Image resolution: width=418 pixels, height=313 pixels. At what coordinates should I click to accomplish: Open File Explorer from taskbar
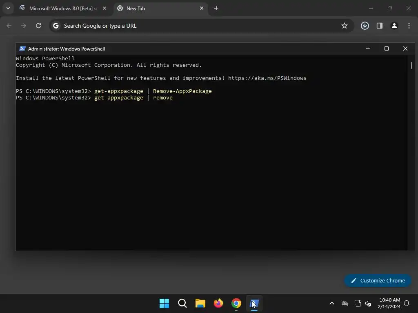[200, 303]
